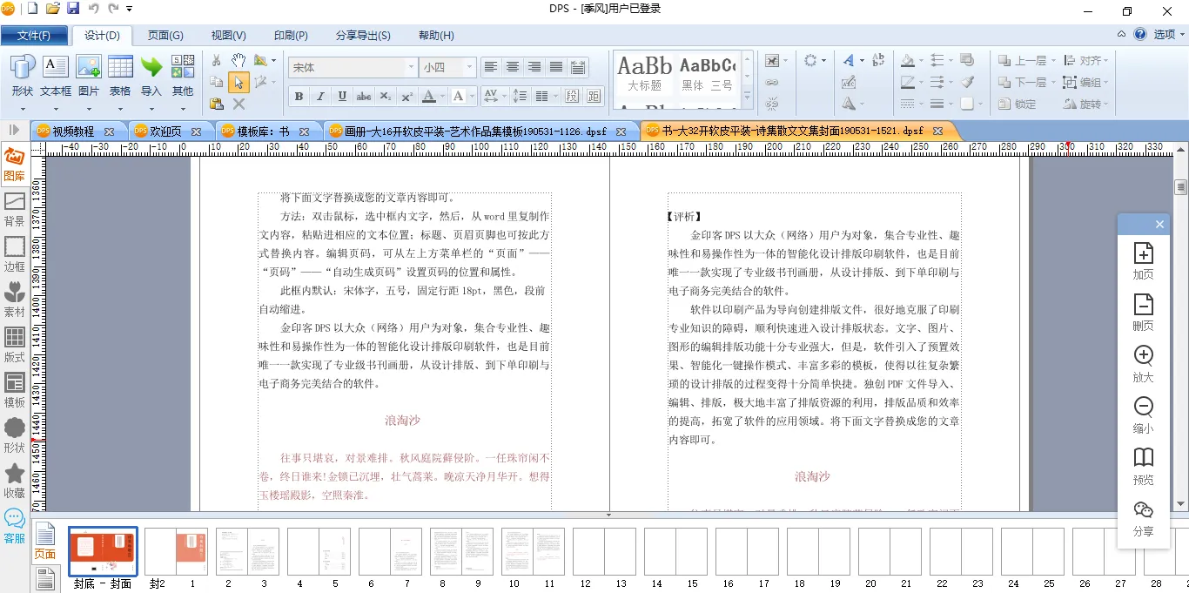This screenshot has width=1189, height=593.
Task: Toggle underline formatting
Action: point(342,96)
